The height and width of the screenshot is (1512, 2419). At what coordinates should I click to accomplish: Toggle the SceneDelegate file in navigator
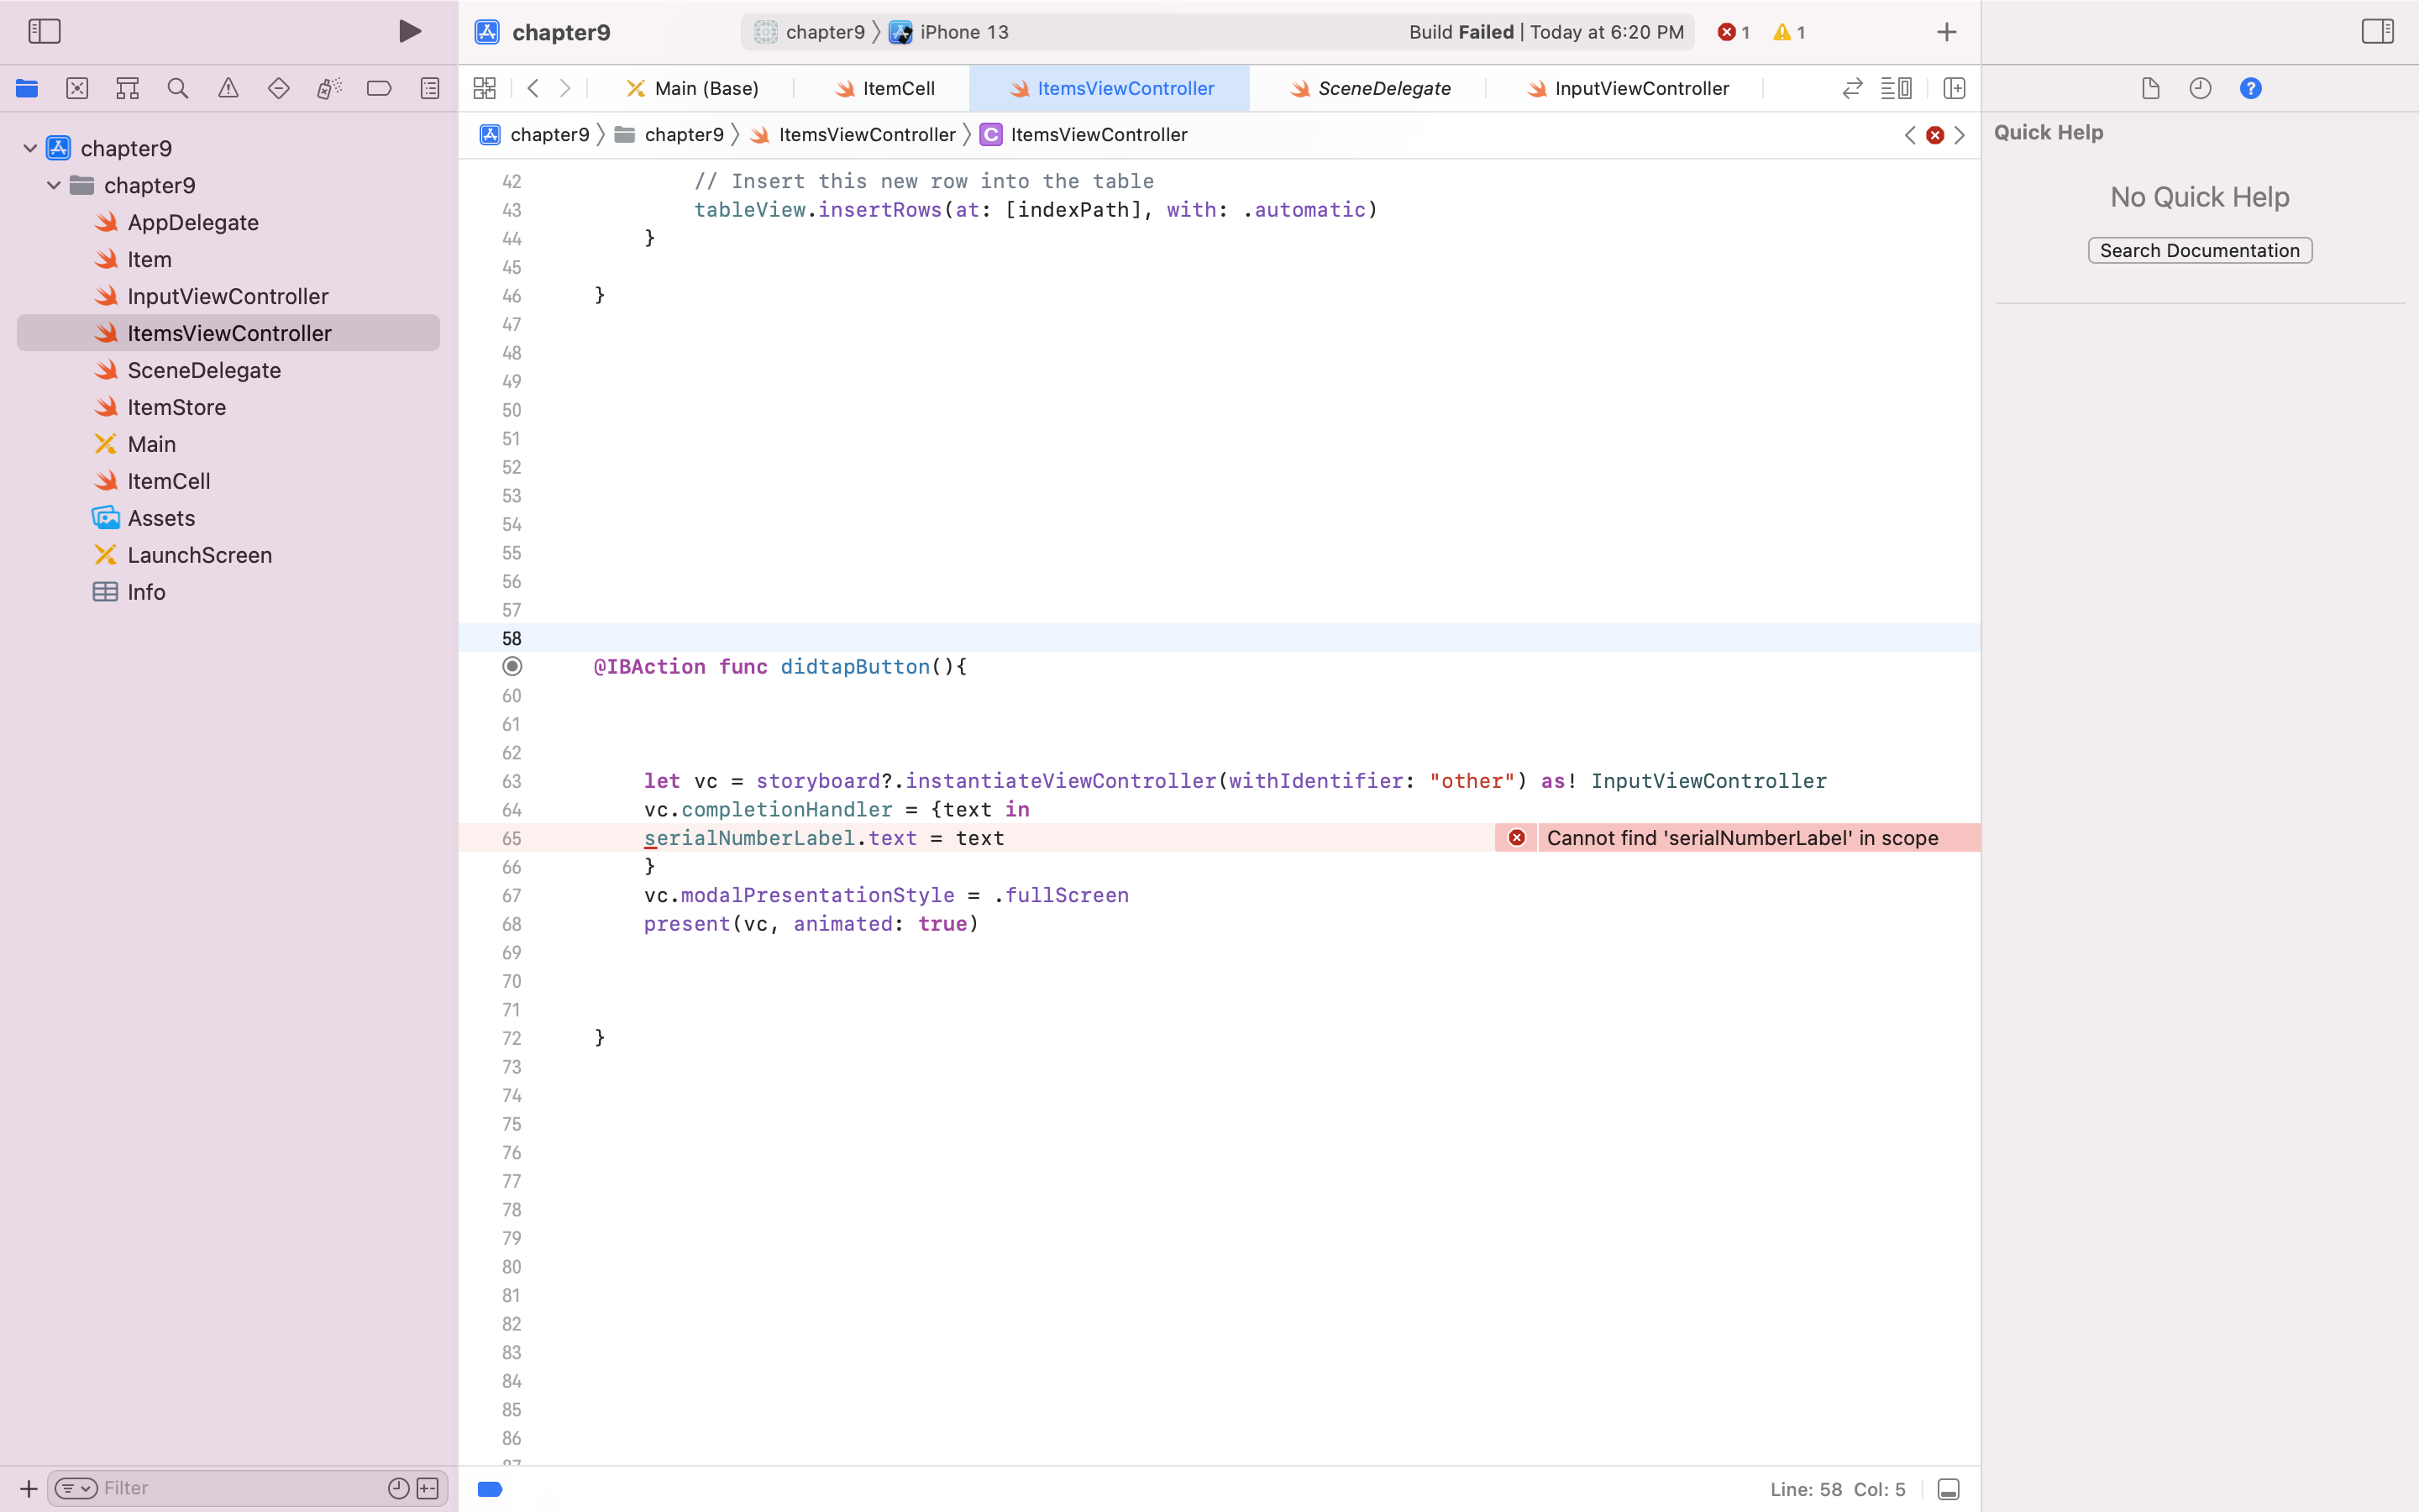(204, 370)
